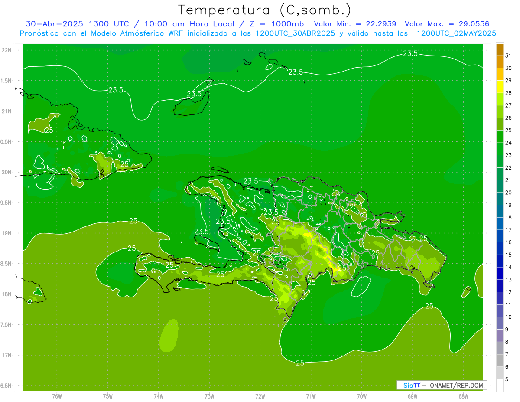Click the legend value '29'
Screen dimensions: 520x402
pos(509,81)
